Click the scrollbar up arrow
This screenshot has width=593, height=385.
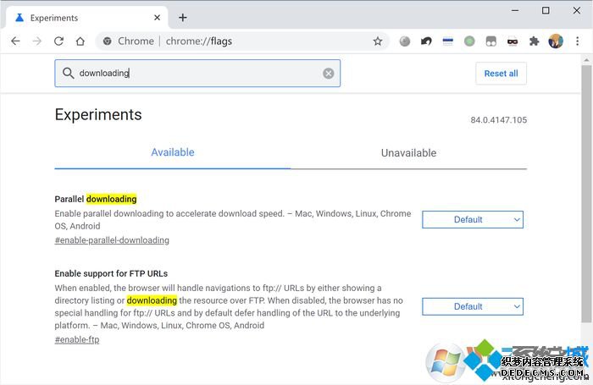[586, 60]
